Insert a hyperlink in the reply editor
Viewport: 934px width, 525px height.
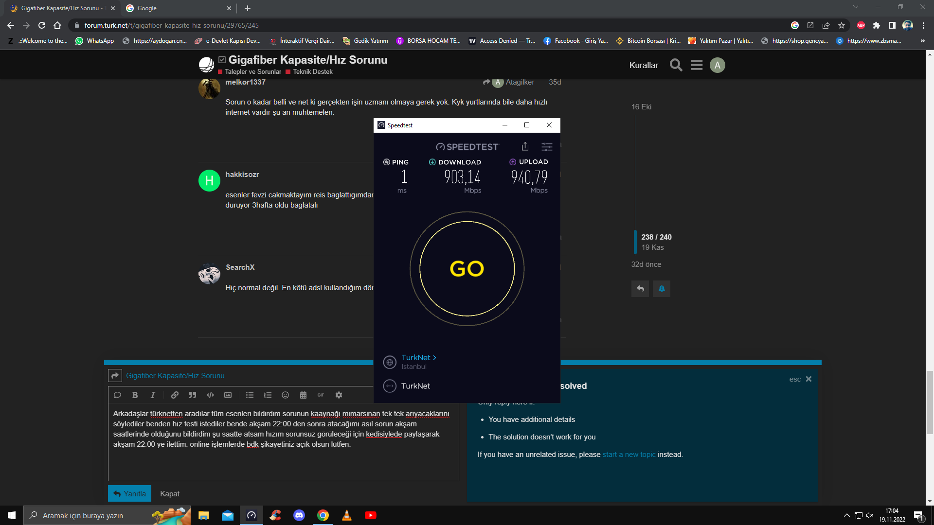175,395
